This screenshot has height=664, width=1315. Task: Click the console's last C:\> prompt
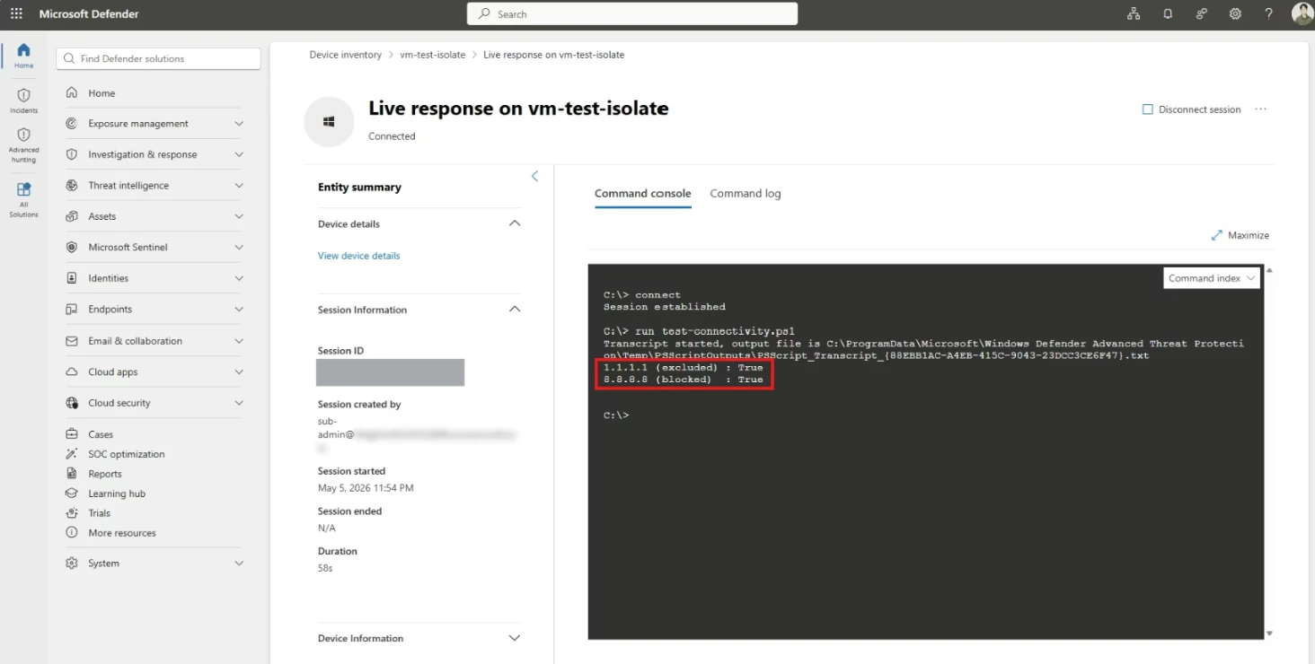click(616, 415)
